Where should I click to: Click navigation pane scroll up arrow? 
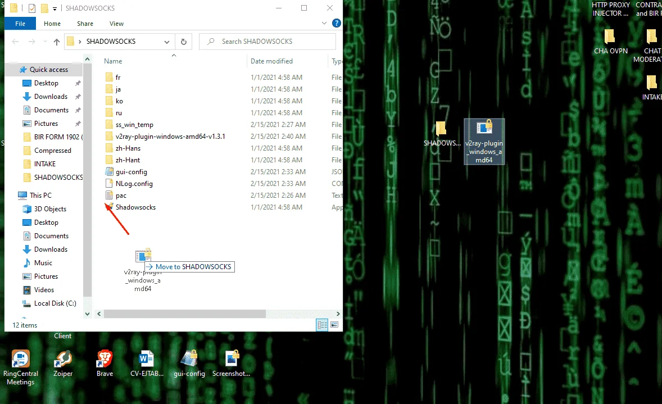tap(88, 60)
